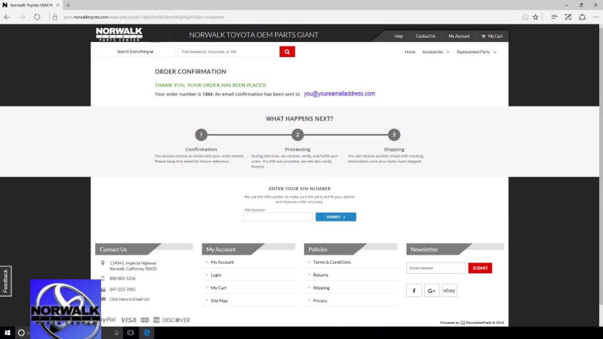Click order number 1364 text
This screenshot has height=339, width=603.
click(208, 94)
